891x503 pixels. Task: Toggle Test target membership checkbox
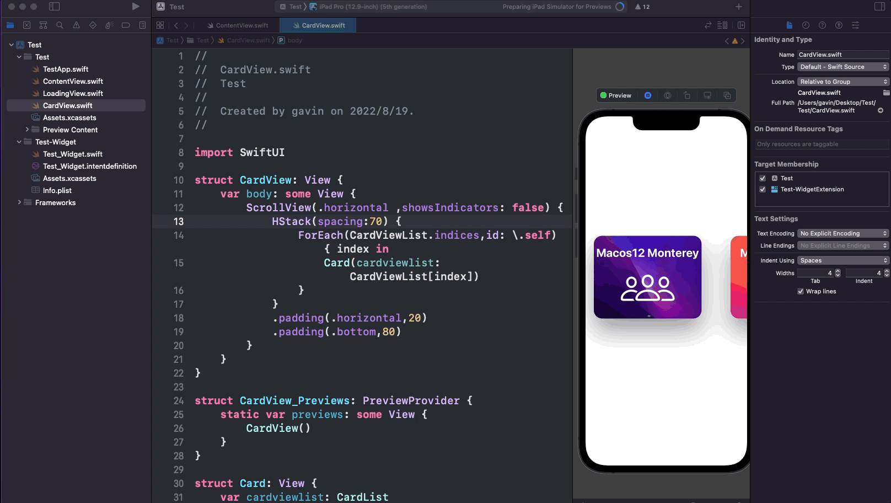(763, 178)
